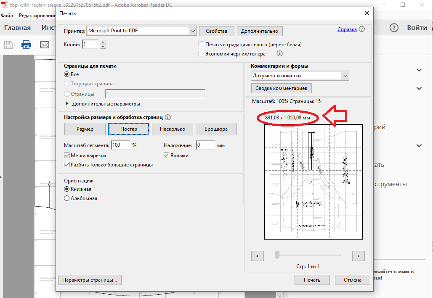The height and width of the screenshot is (298, 433).
Task: Click the email envelope icon
Action: (x=44, y=45)
